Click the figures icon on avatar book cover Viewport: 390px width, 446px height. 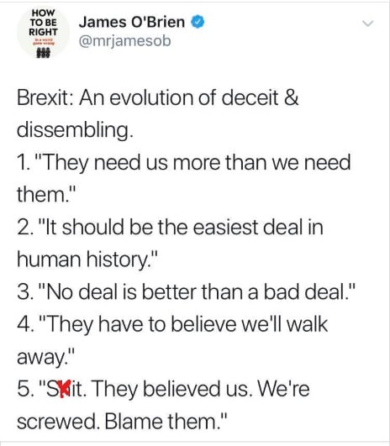[43, 53]
